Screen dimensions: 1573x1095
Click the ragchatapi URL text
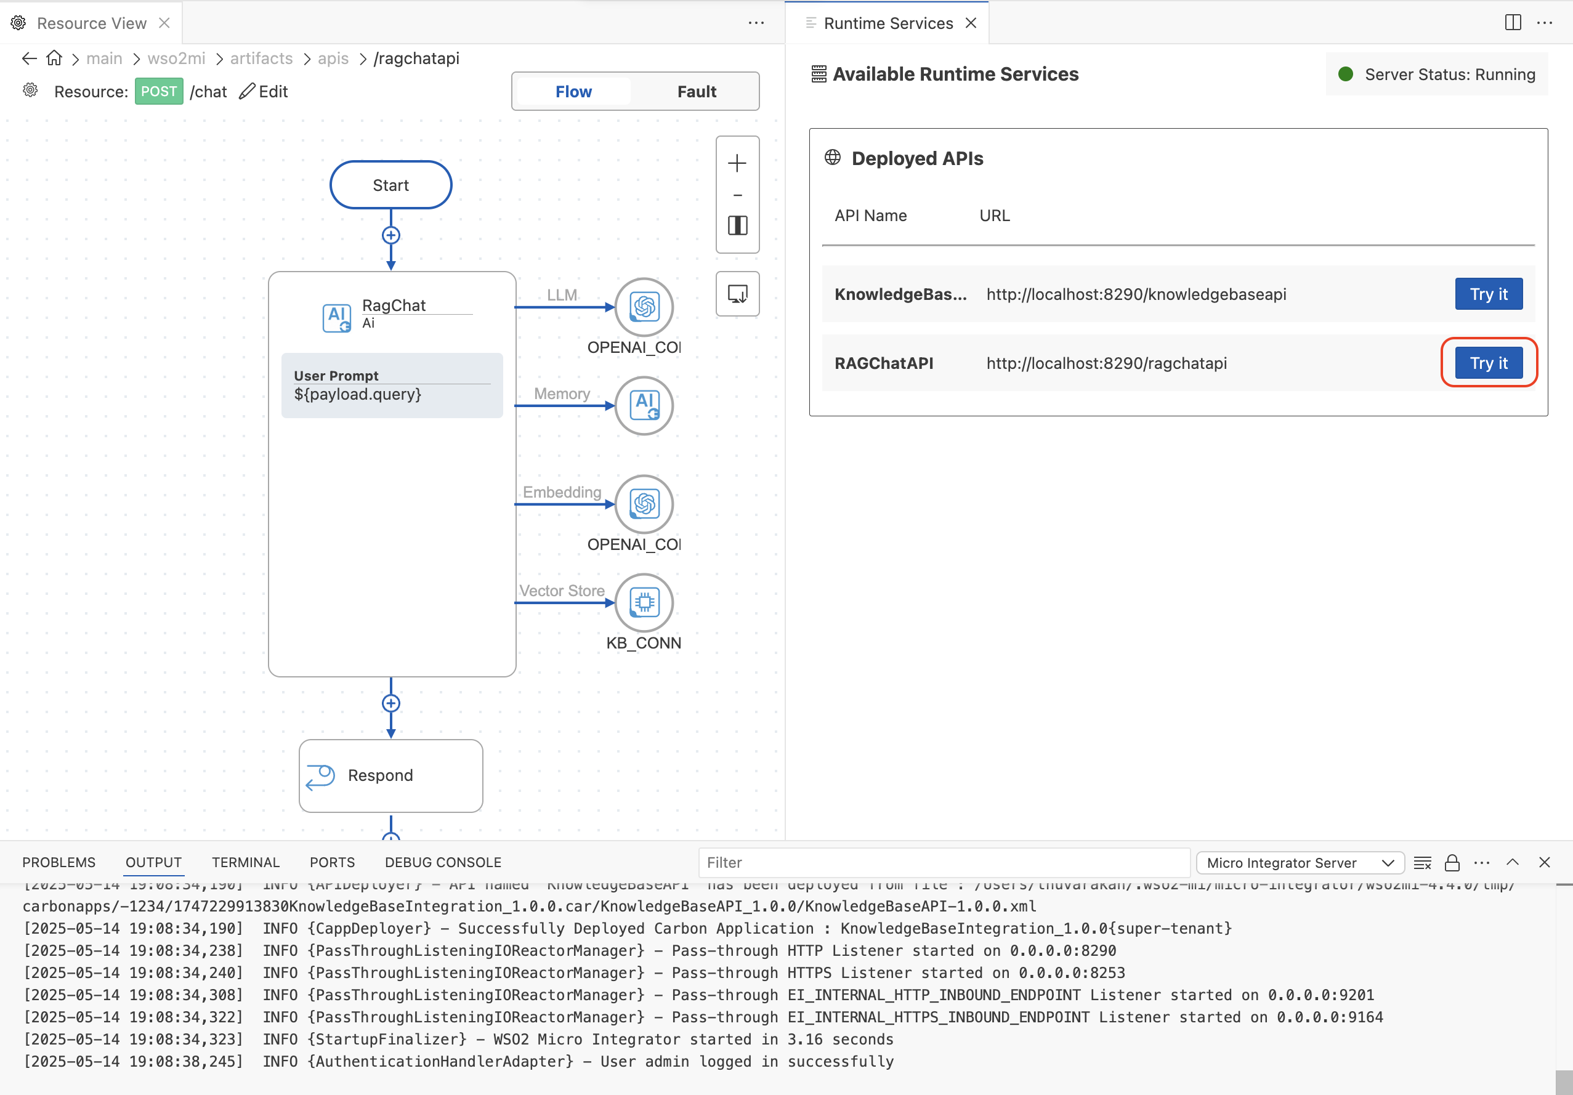point(1106,363)
